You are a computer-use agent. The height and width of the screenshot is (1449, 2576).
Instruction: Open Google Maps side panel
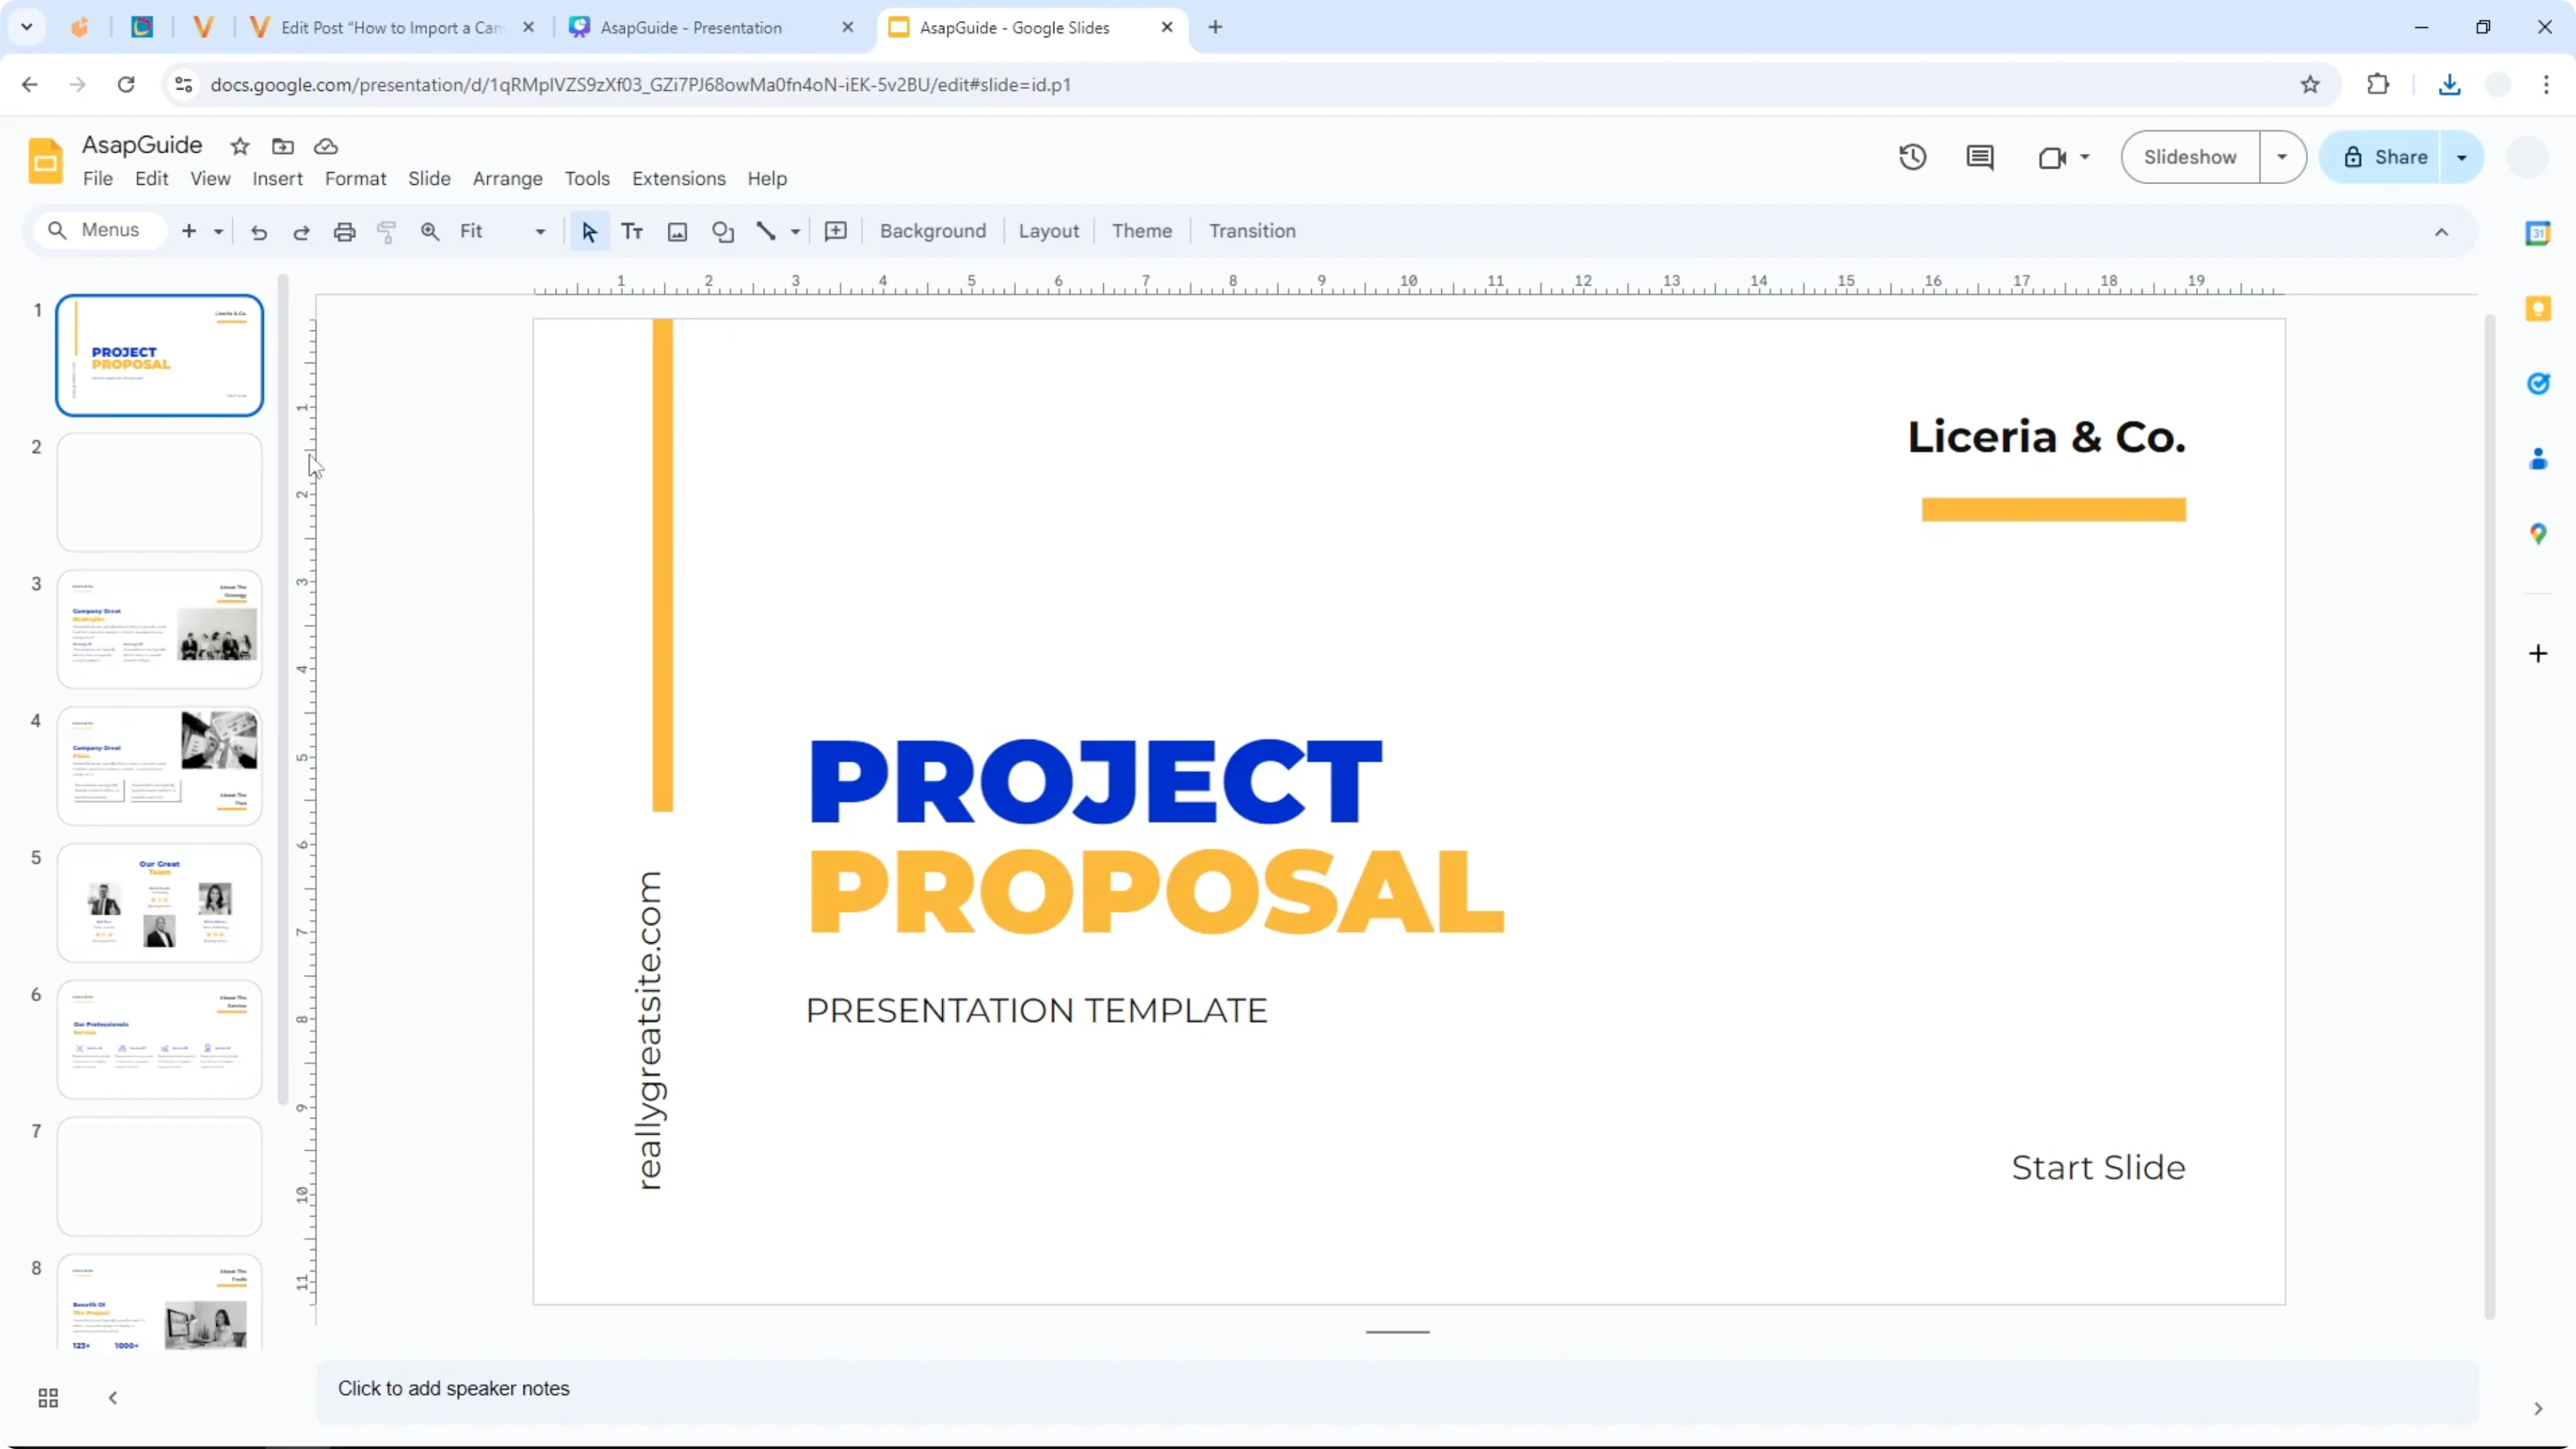click(x=2538, y=534)
